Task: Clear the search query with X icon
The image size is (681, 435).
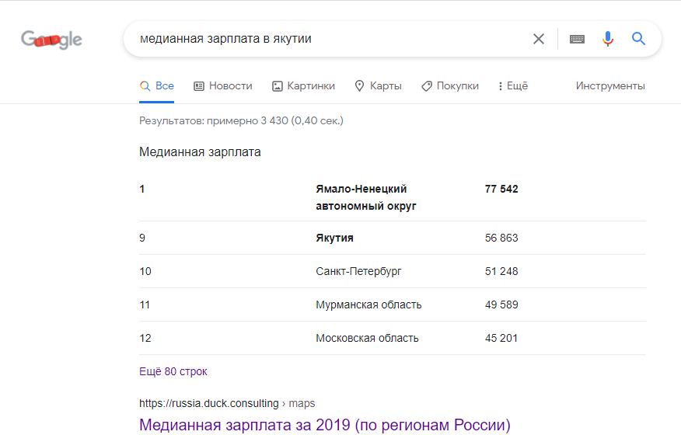Action: click(x=539, y=39)
